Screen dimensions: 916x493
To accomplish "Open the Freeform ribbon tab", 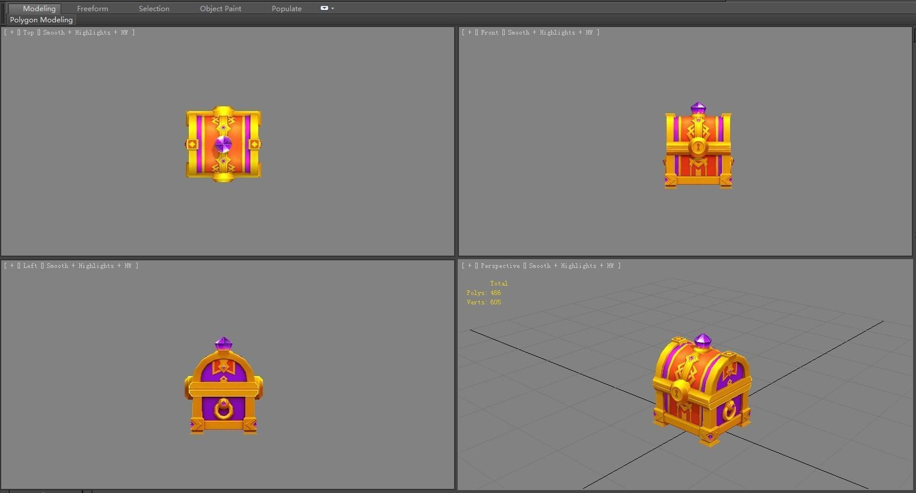I will 92,8.
